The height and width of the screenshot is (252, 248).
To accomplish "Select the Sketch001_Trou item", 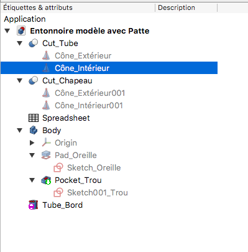I will [x=98, y=193].
